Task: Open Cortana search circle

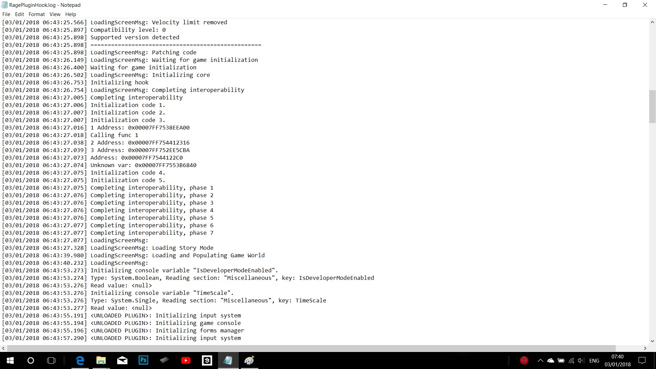Action: 31,360
